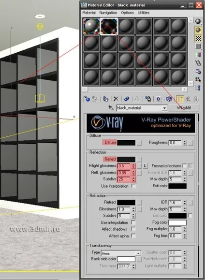The image size is (205, 280).
Task: Open the Refract color swatch
Action: 126,203
